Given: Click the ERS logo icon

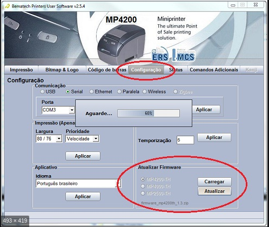Looking at the screenshot, I should pyautogui.click(x=160, y=54).
